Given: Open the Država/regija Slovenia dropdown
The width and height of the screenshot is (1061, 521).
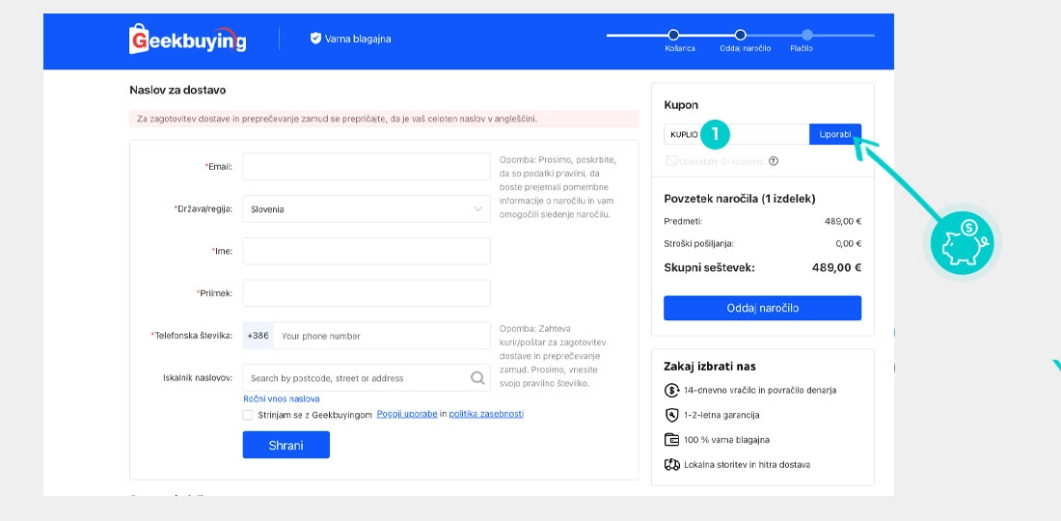Looking at the screenshot, I should click(367, 208).
